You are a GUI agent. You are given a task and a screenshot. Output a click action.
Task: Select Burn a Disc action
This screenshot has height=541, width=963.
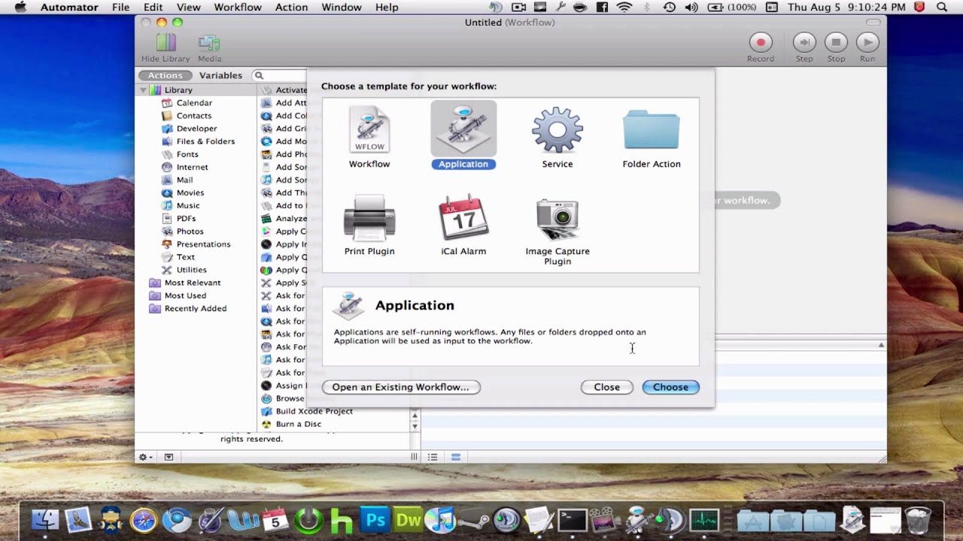point(298,424)
